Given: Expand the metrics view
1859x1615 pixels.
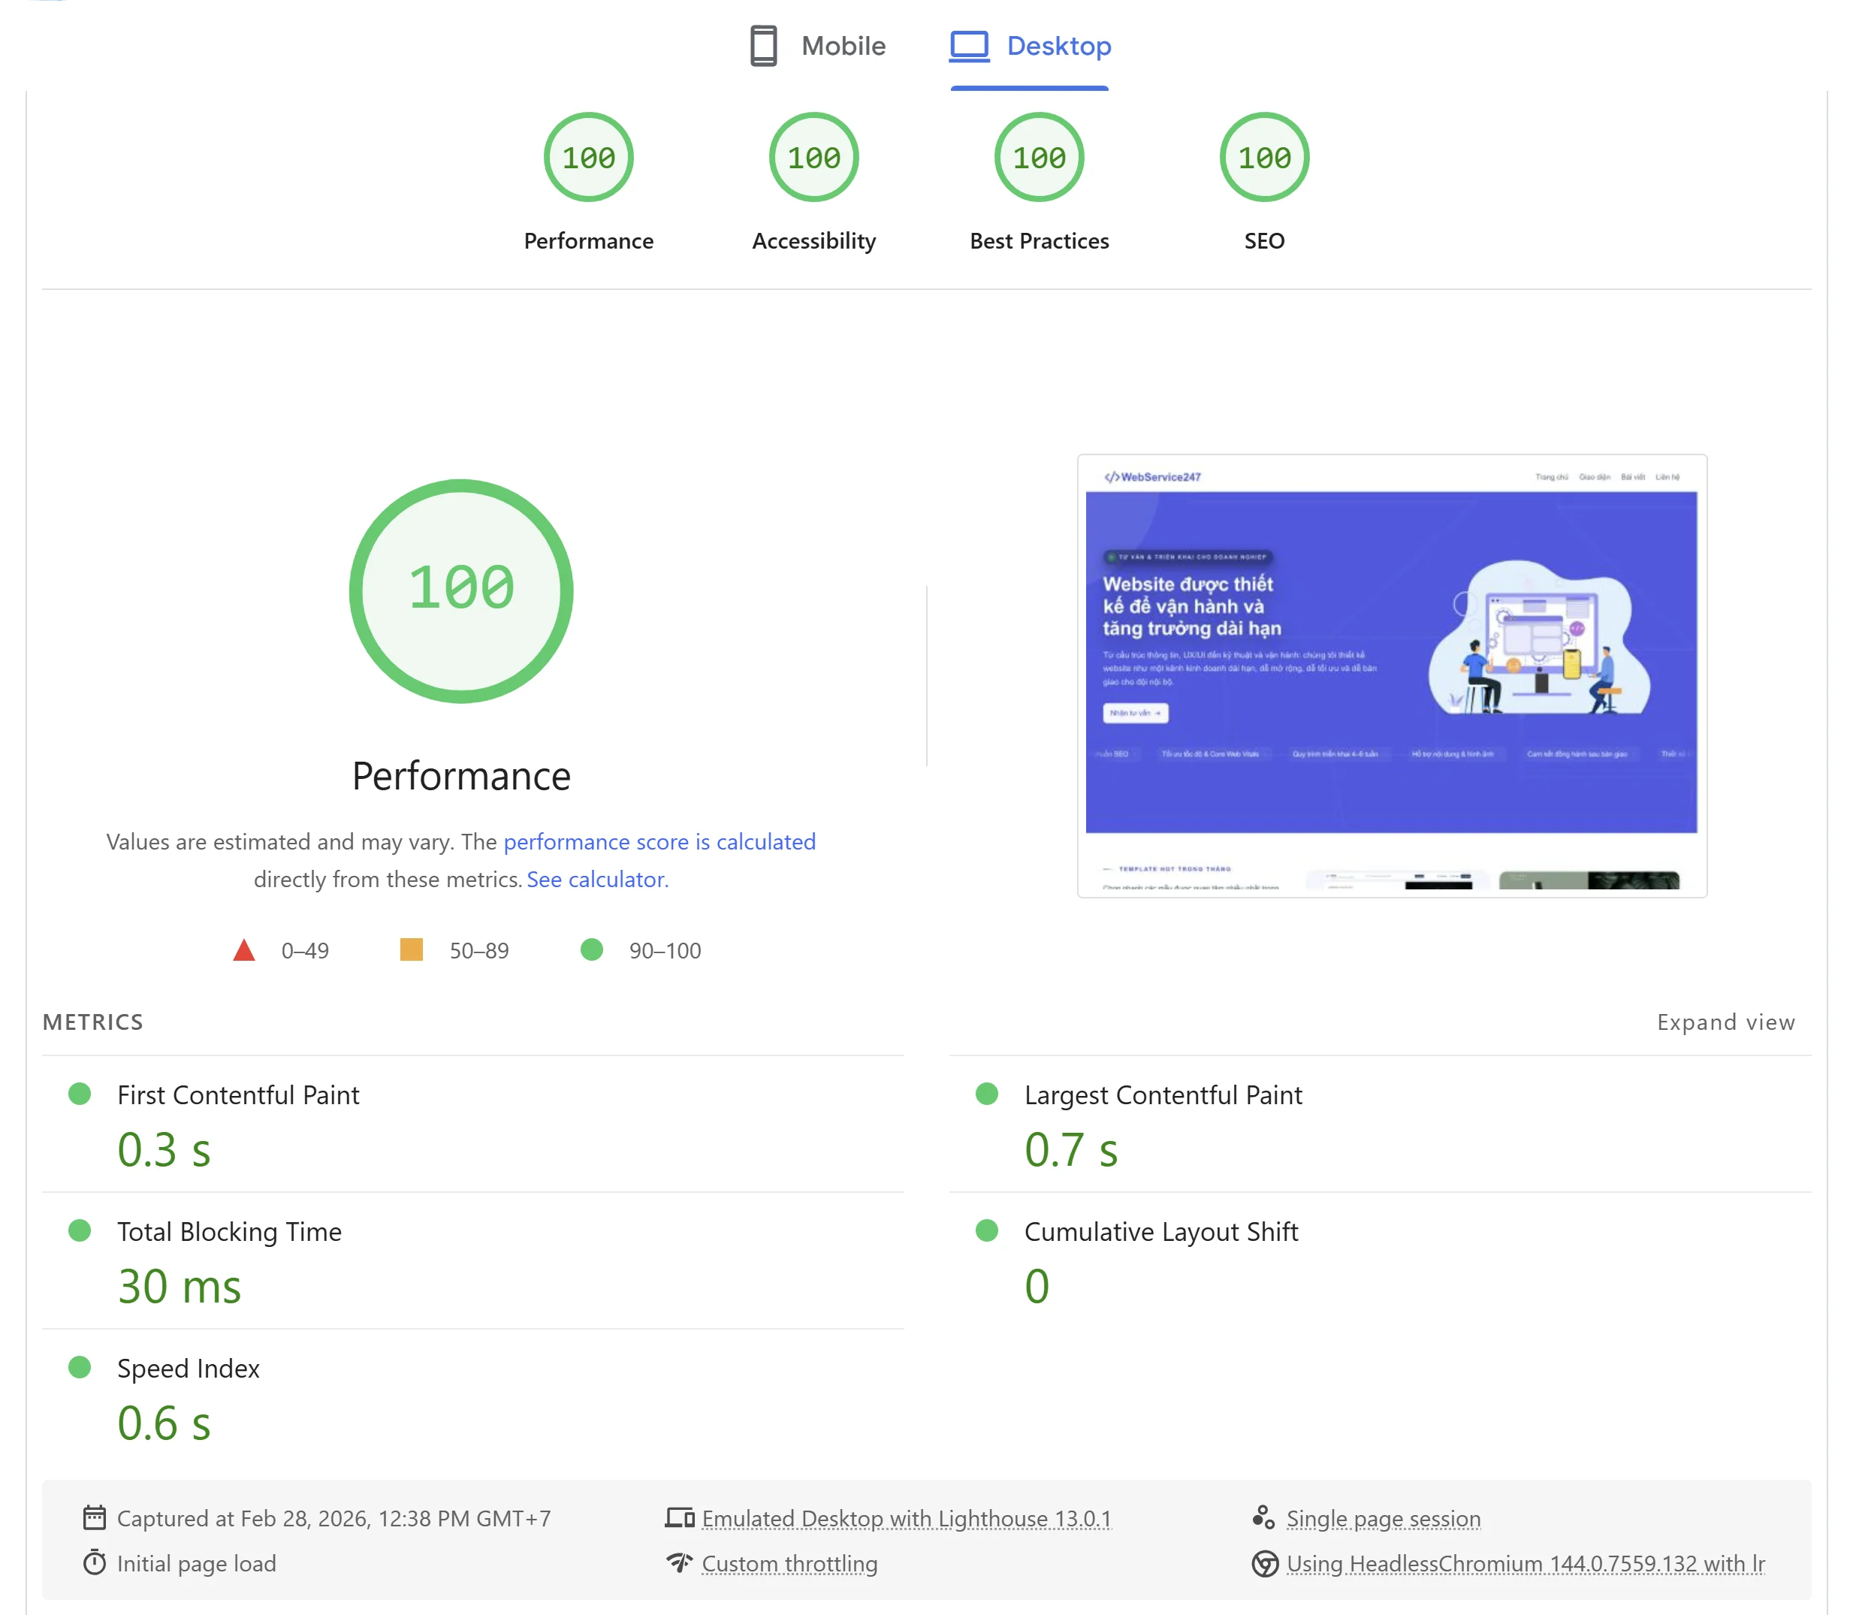Looking at the screenshot, I should [1725, 1022].
